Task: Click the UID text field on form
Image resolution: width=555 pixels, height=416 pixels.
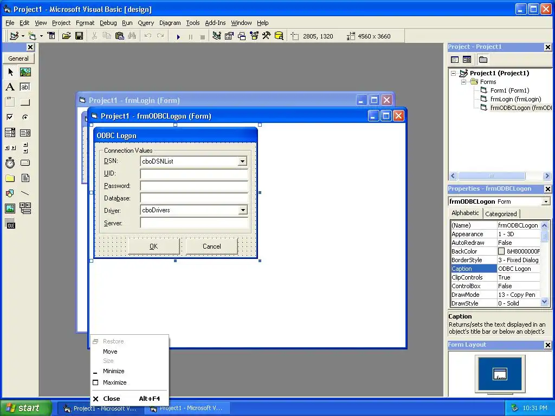Action: [194, 174]
